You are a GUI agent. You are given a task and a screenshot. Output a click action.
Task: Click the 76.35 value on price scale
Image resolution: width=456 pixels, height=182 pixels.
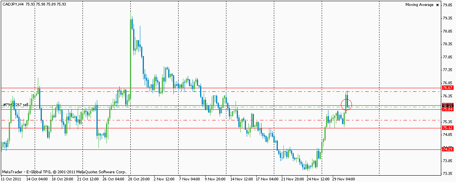tap(447, 96)
